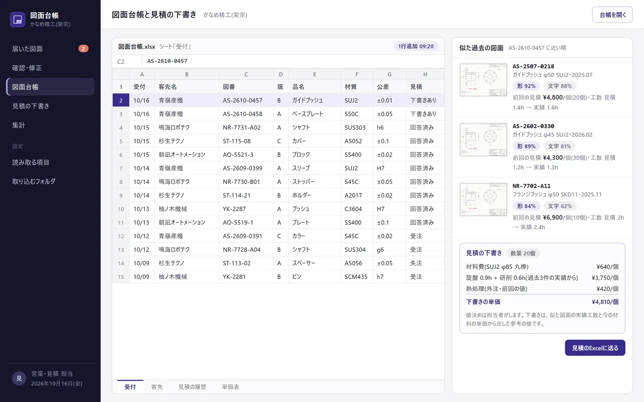Click the 見 user avatar icon
Viewport: 644px width, 402px height.
pyautogui.click(x=19, y=378)
